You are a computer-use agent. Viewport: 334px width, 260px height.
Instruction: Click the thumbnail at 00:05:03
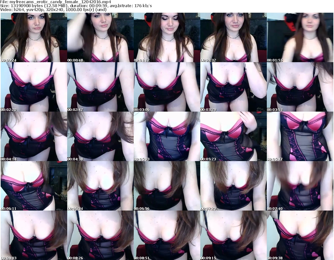(x=167, y=136)
